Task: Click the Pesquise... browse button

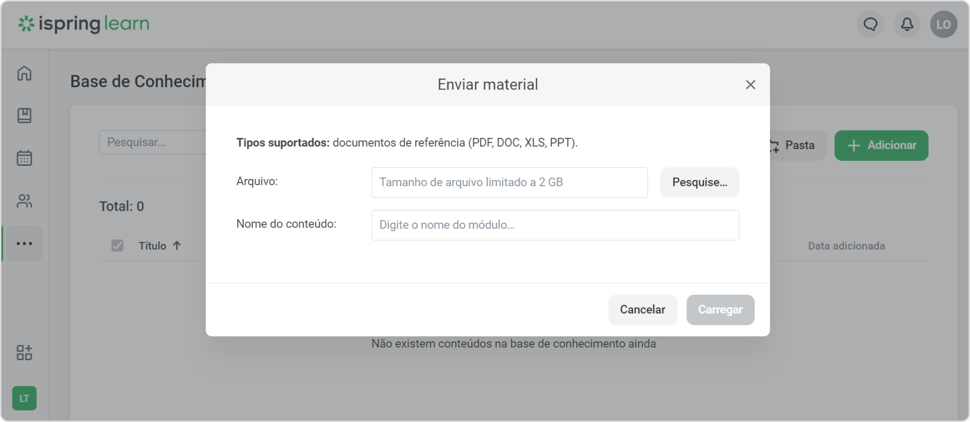Action: [700, 183]
